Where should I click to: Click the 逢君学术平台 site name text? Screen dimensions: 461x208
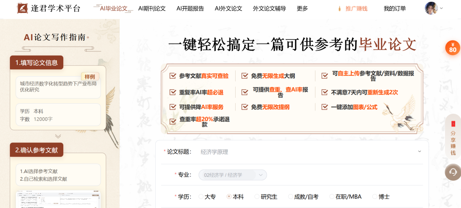point(56,8)
